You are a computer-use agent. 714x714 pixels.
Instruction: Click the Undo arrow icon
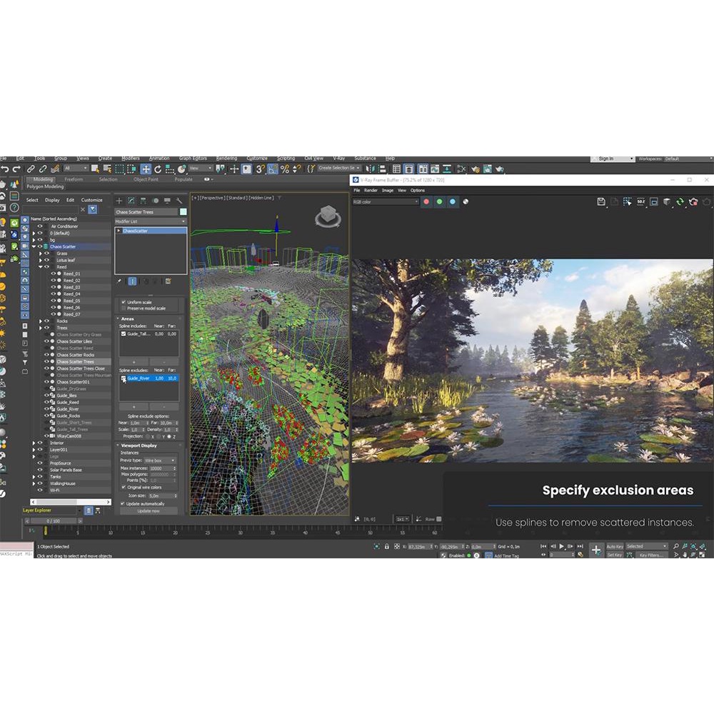5,169
